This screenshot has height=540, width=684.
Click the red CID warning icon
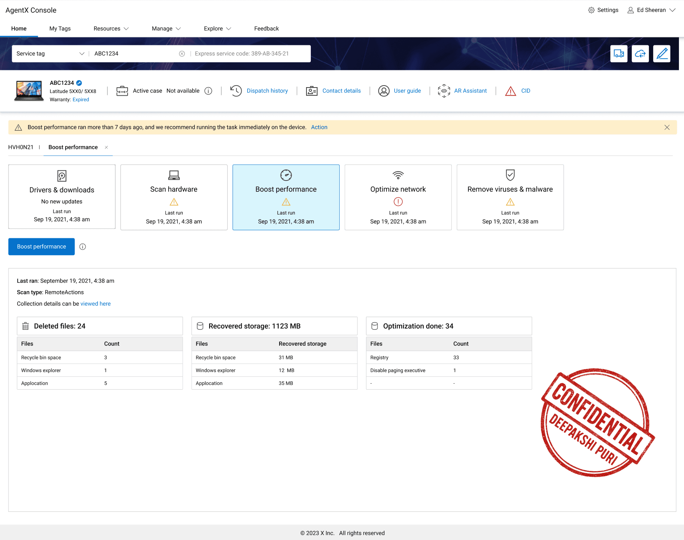[x=511, y=91]
